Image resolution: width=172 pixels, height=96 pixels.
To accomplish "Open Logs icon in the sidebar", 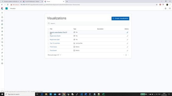I will 2,42.
